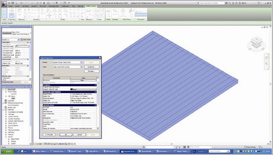Collapse the Constraints section in Properties panel
Image resolution: width=273 pixels, height=155 pixels.
(x=28, y=43)
